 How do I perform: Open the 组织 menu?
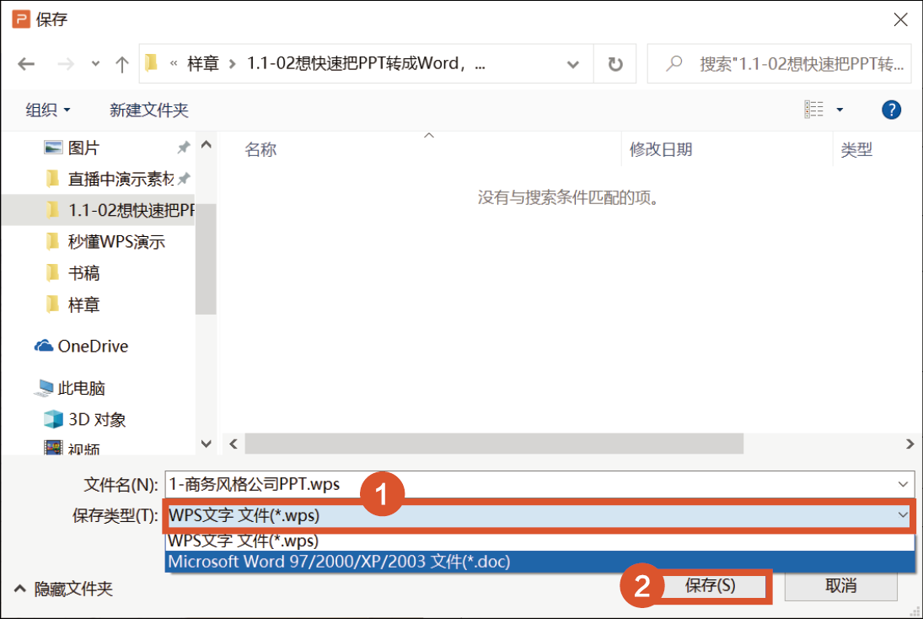(47, 110)
